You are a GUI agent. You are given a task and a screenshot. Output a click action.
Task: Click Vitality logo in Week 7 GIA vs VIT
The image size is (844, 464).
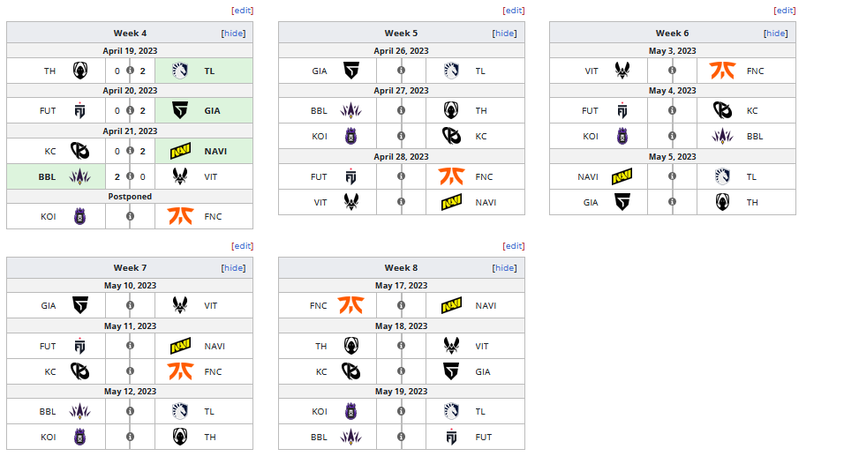coord(180,305)
